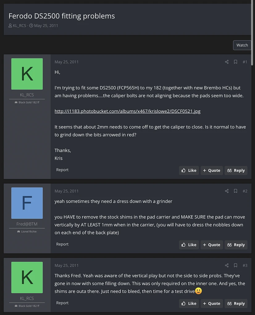Share post #3 via share icon
255x315 pixels.
(227, 265)
